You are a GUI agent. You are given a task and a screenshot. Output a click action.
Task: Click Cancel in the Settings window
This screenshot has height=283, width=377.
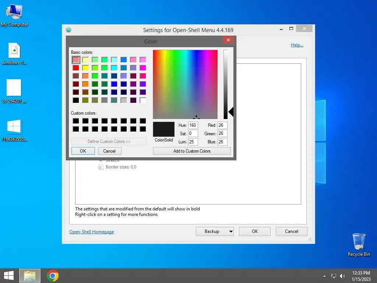pos(292,231)
